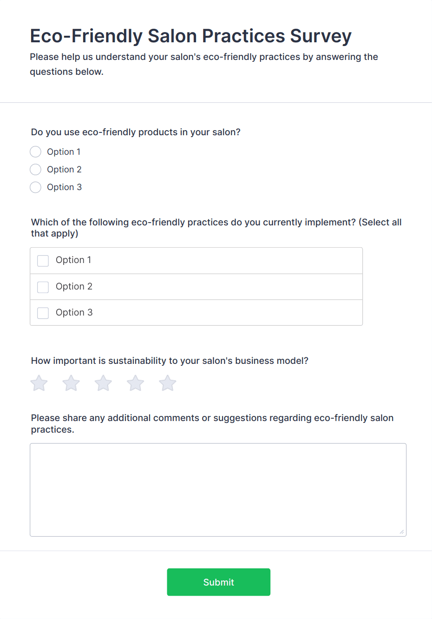This screenshot has height=619, width=432.
Task: Select Option 1 for eco-friendly products question
Action: (35, 151)
